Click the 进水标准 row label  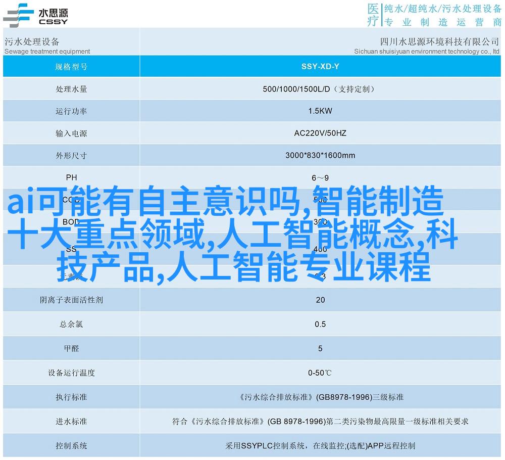tap(71, 421)
